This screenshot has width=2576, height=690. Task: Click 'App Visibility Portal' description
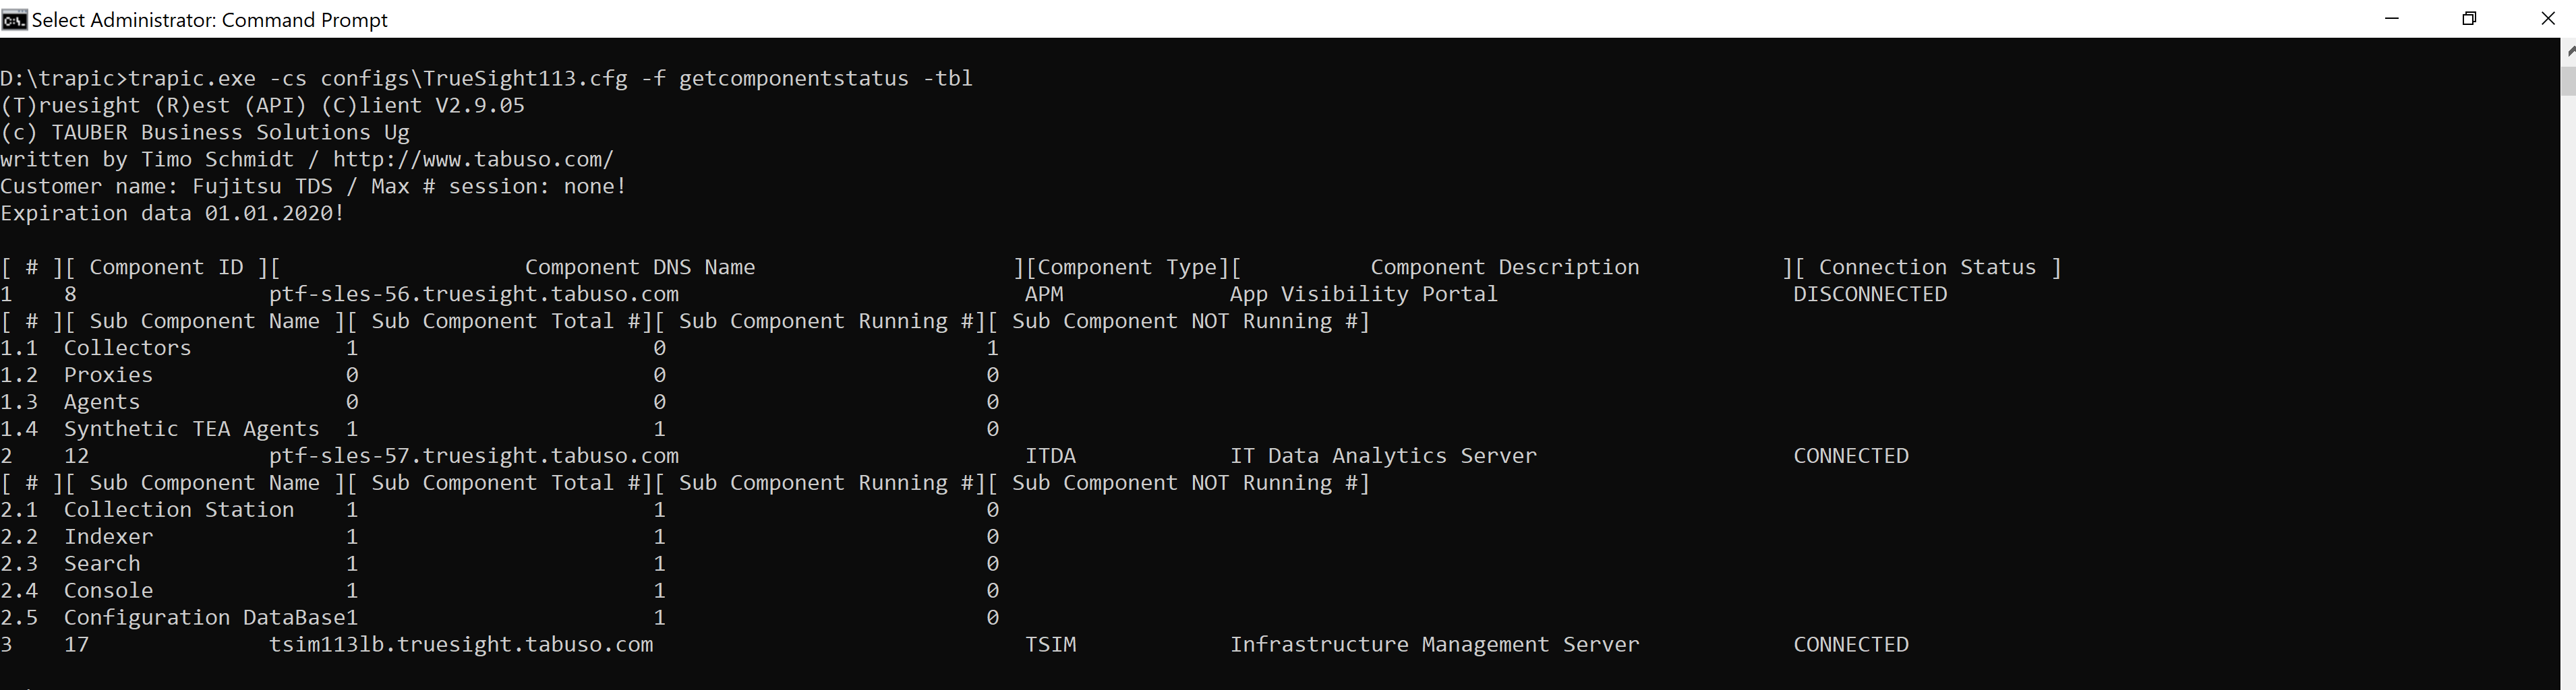[x=1364, y=294]
